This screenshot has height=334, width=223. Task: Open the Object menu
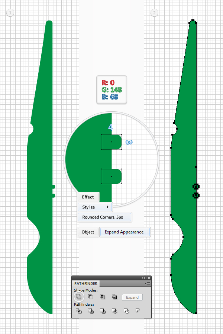(88, 232)
